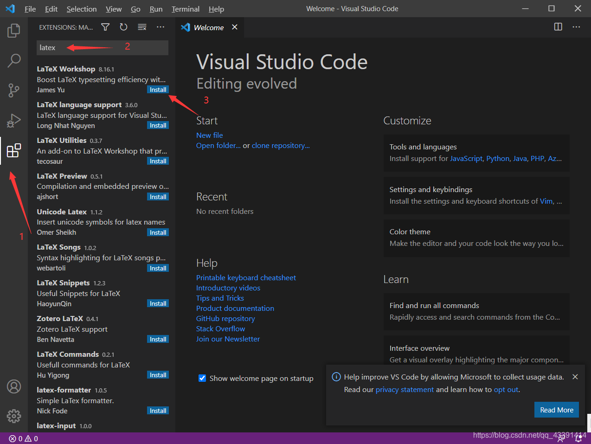
Task: Click the Vim keybindings link
Action: pos(546,201)
